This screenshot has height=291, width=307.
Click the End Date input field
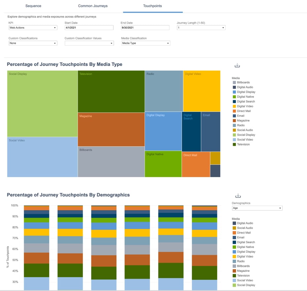click(x=145, y=28)
